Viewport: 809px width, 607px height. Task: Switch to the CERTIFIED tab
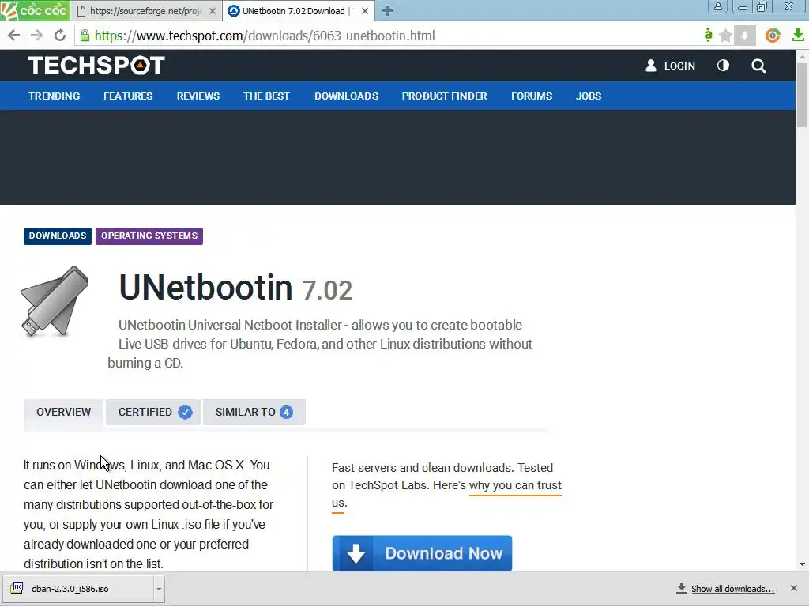tap(152, 412)
